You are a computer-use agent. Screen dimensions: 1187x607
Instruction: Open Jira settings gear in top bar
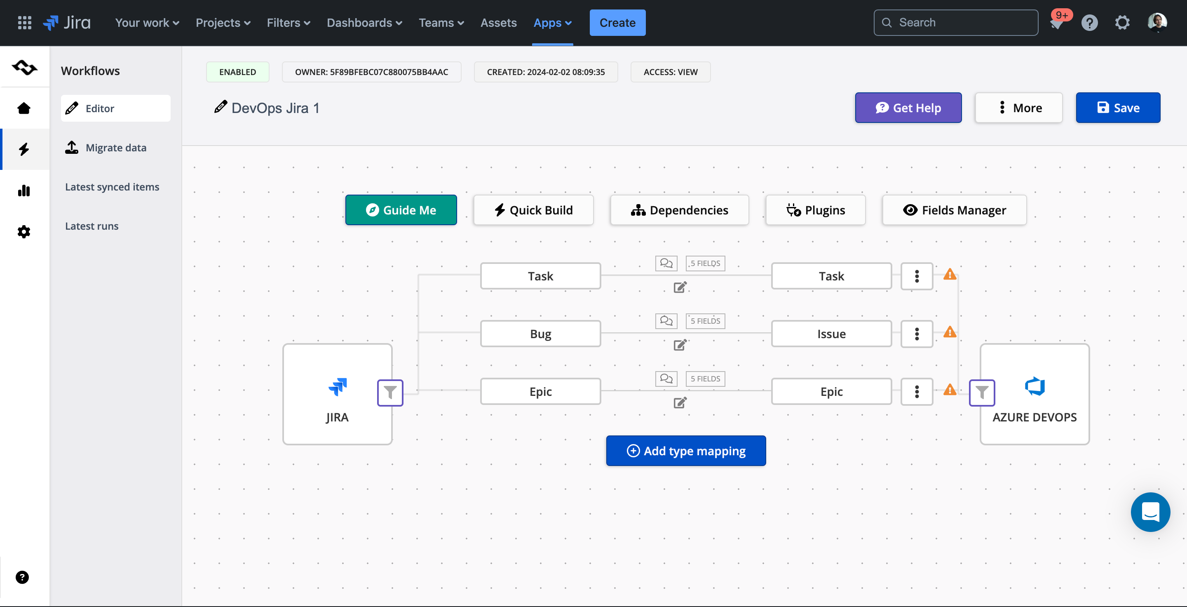[x=1122, y=23]
